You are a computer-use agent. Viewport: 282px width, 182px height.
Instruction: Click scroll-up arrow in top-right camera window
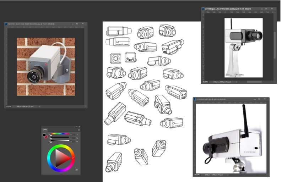[275, 12]
